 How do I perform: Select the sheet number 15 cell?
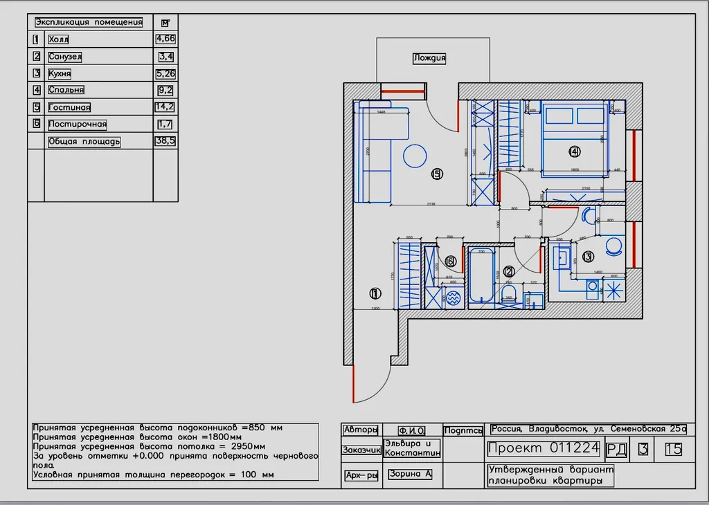click(x=673, y=449)
